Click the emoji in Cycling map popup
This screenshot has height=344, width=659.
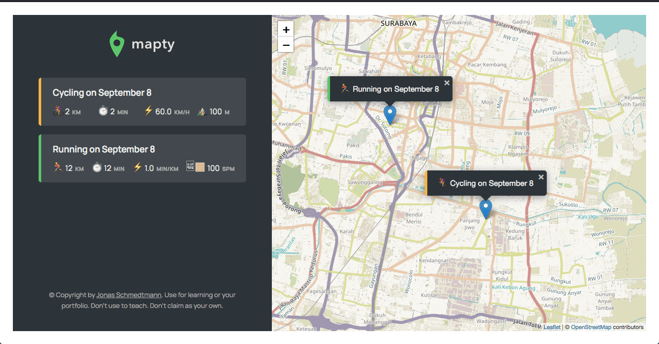pos(442,183)
